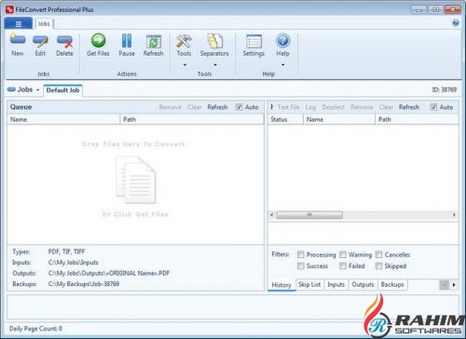Screen dimensions: 466x339
Task: Click Refresh in the Queue panel
Action: 217,107
